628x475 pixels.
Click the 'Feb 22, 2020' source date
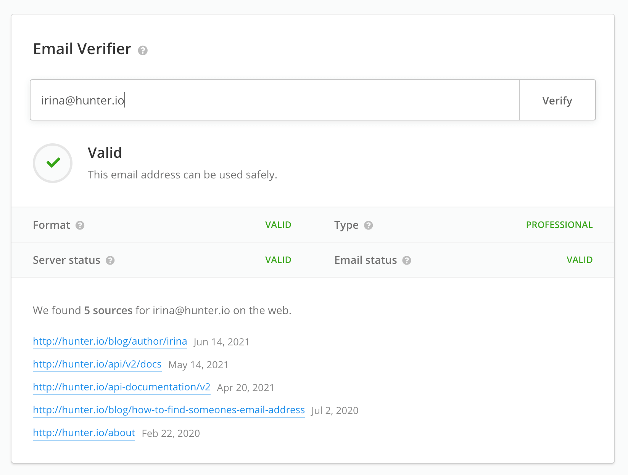tap(171, 433)
